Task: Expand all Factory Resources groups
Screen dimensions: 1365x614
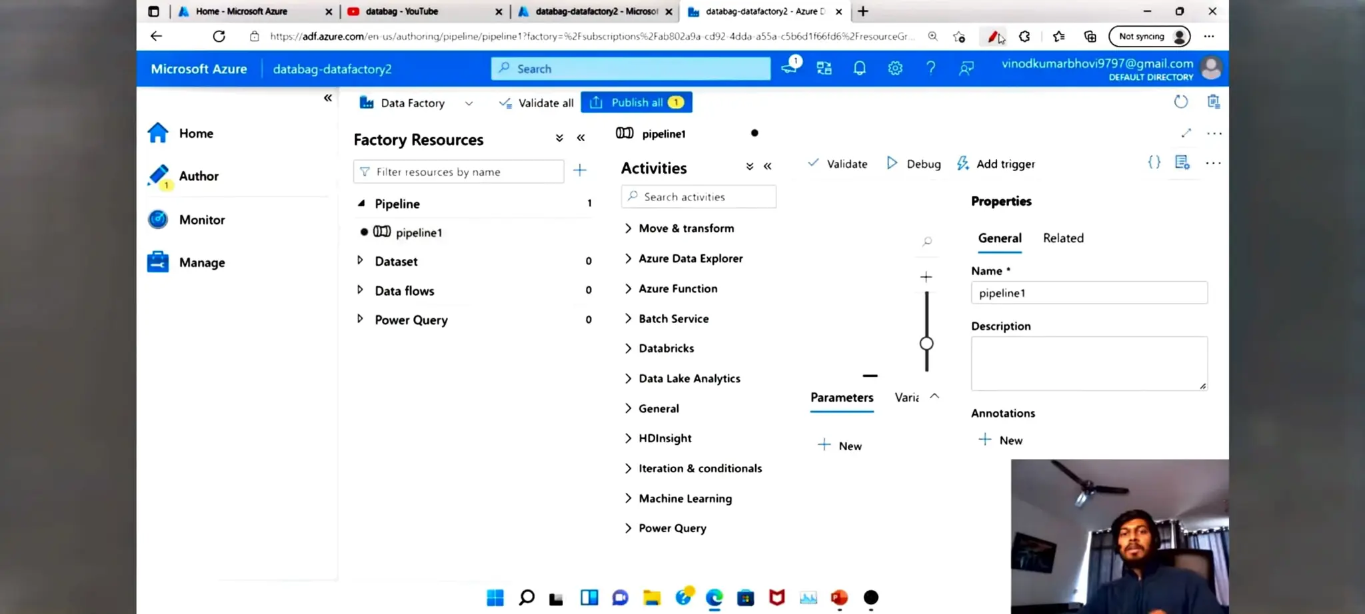Action: 559,138
